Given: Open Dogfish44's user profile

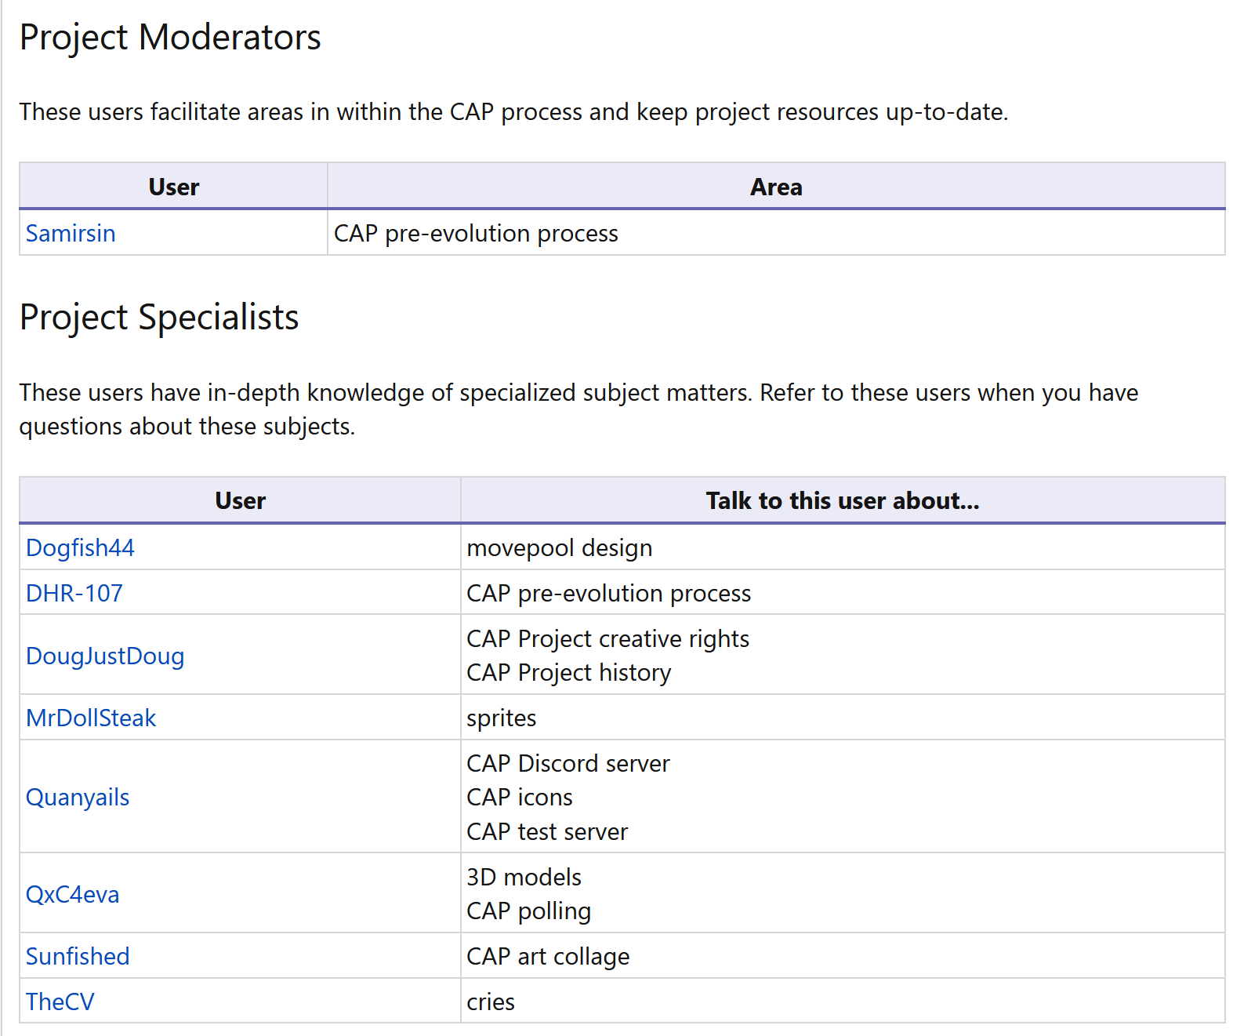Looking at the screenshot, I should tap(80, 547).
